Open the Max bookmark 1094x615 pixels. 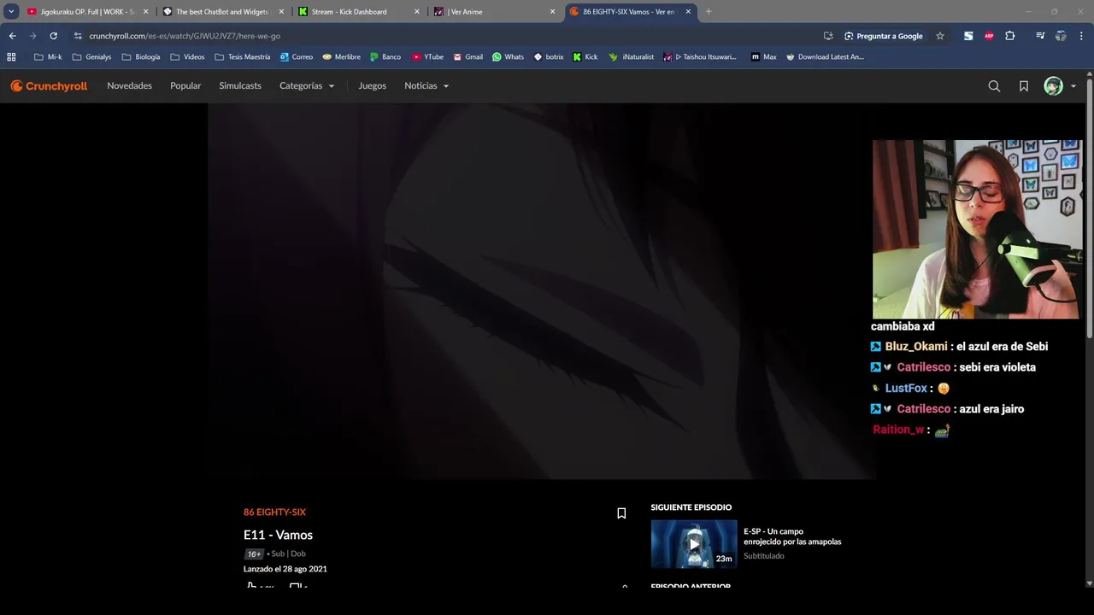point(763,57)
